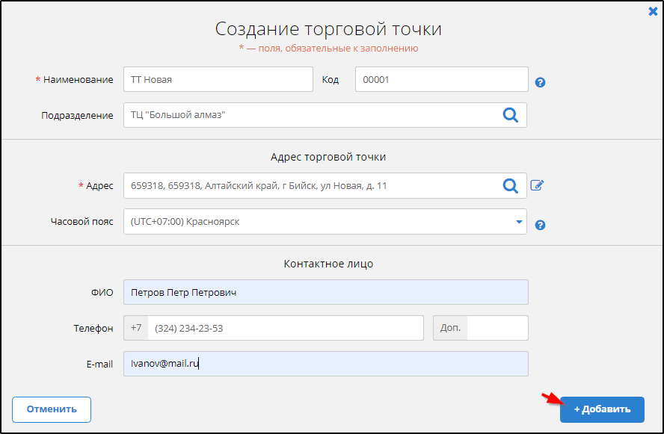Focus the ФИО field Петров Петр Петрович
This screenshot has width=664, height=434.
coord(326,292)
